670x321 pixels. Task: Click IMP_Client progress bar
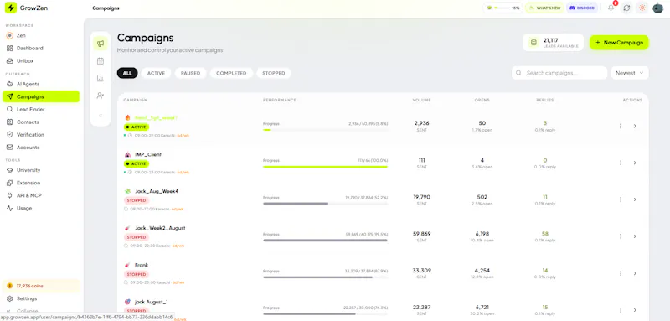[x=325, y=167]
